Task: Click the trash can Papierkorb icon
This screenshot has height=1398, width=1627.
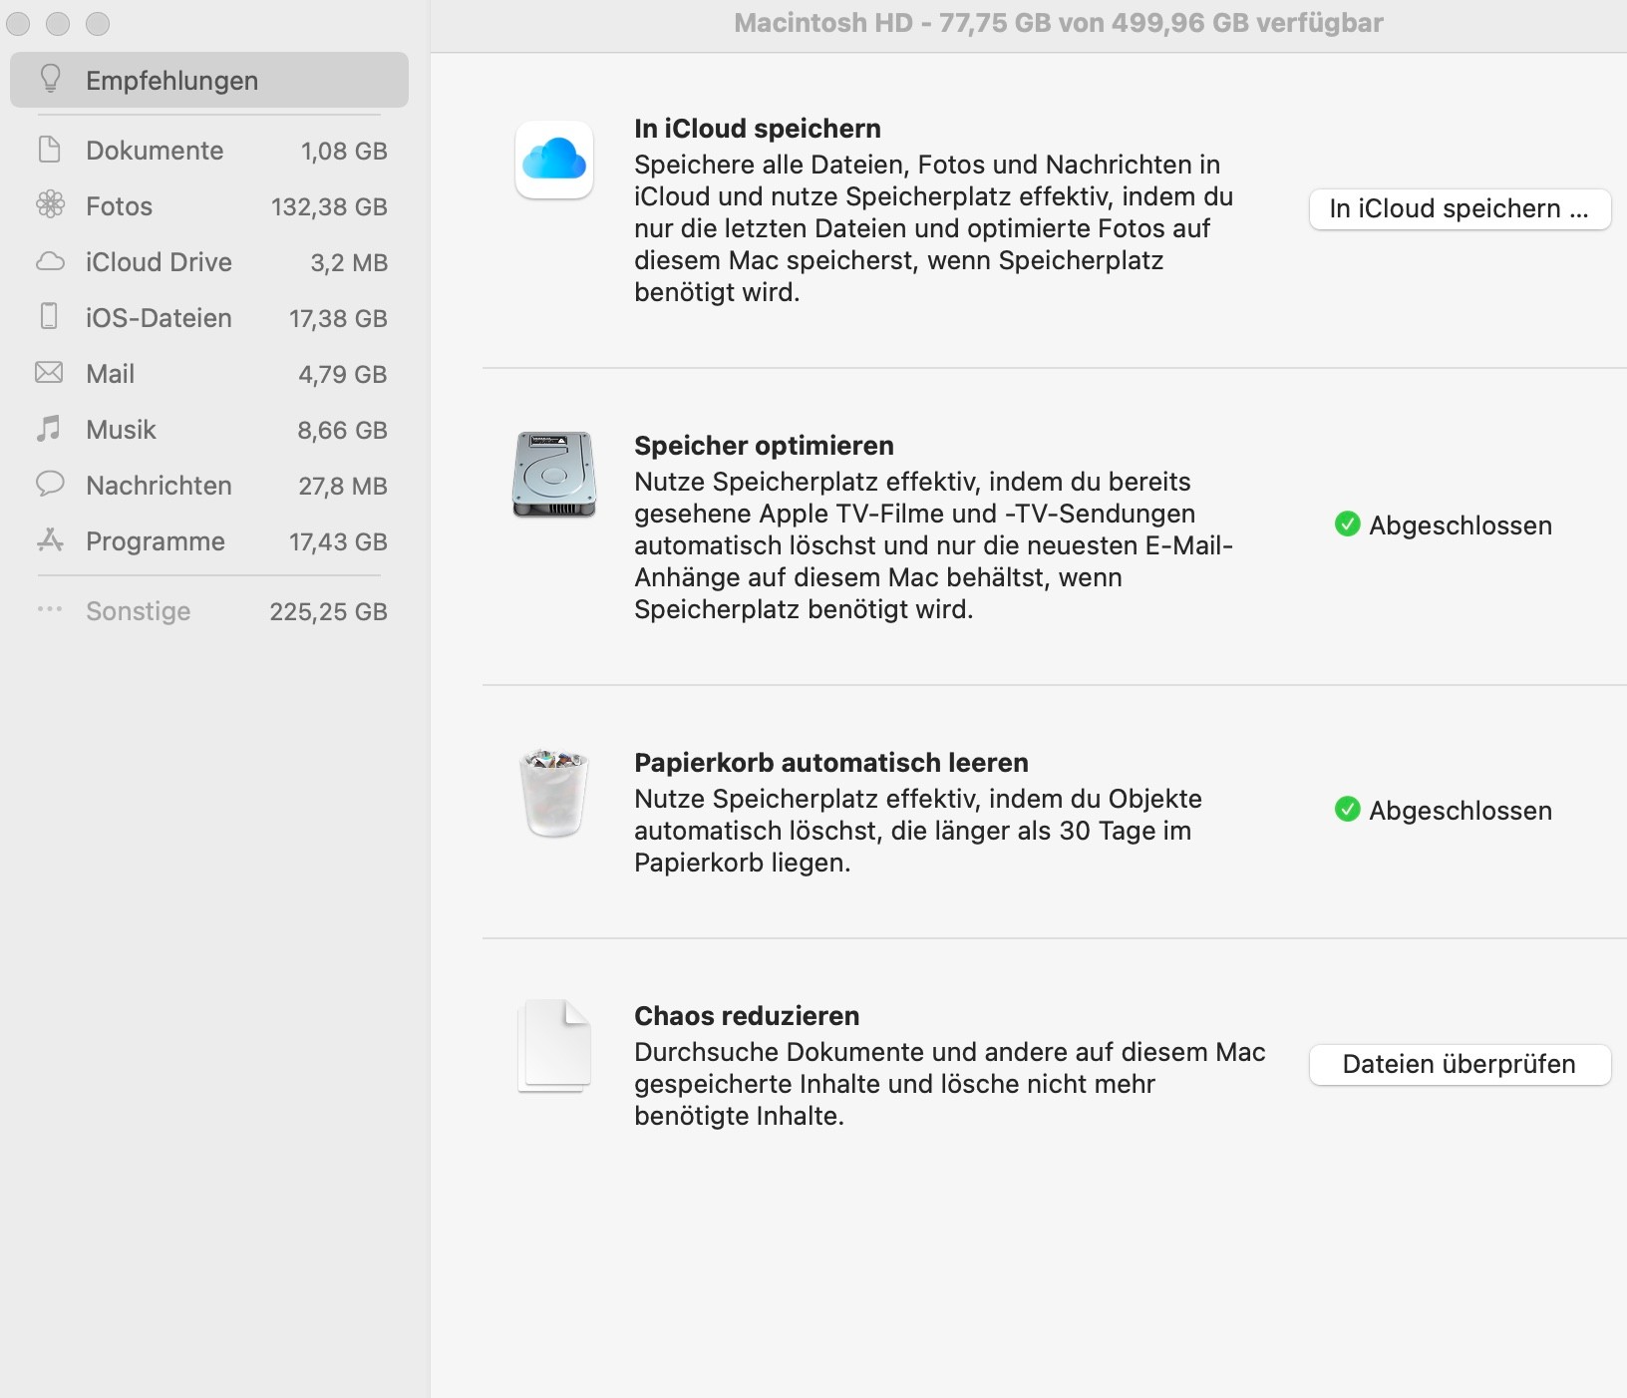Action: pyautogui.click(x=554, y=793)
